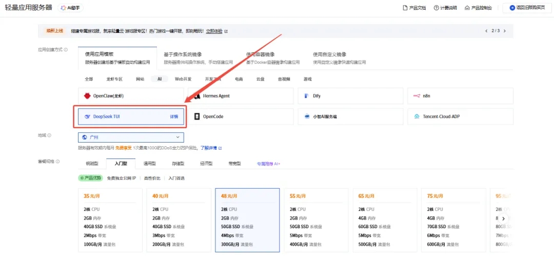This screenshot has width=554, height=259.
Task: Open the 计费说明 billing info link
Action: coord(445,8)
